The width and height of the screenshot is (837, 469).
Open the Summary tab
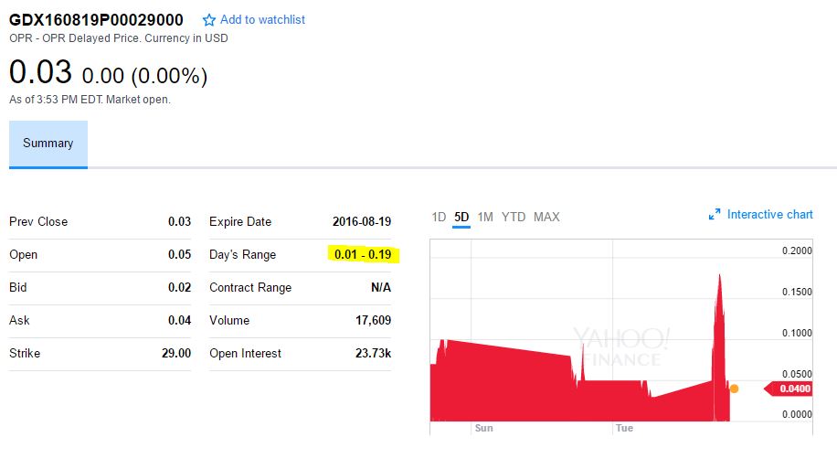pyautogui.click(x=48, y=144)
